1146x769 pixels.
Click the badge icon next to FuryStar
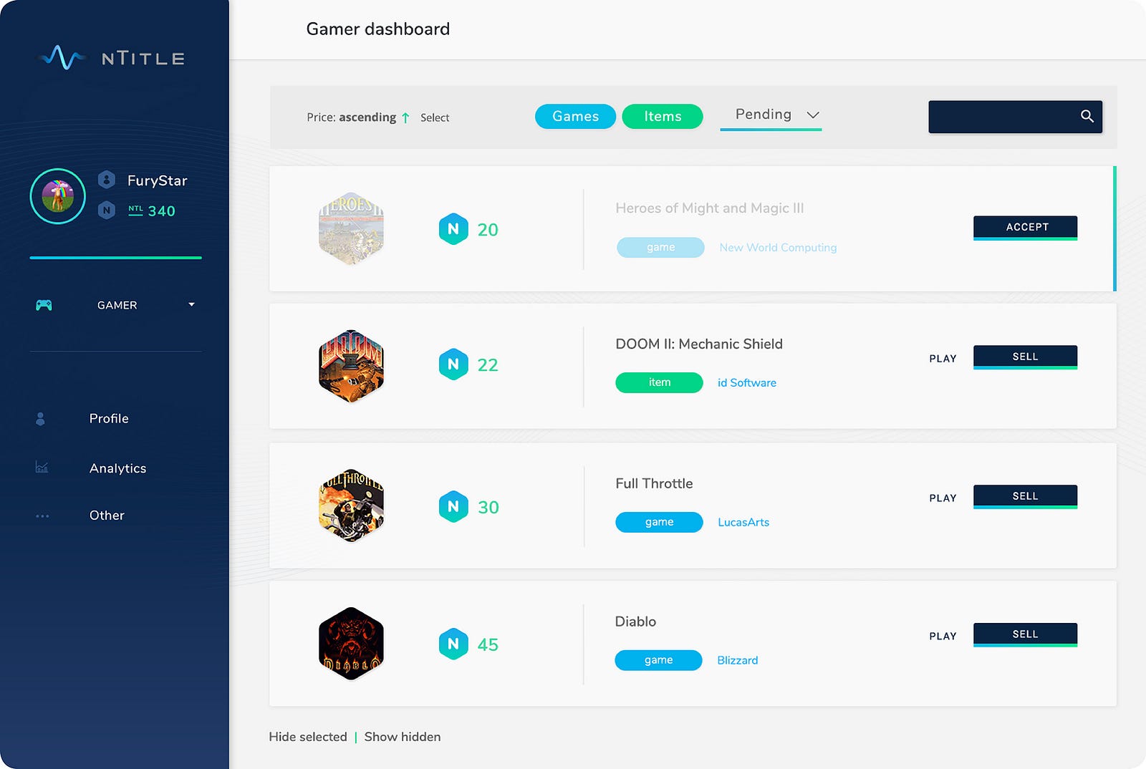107,180
